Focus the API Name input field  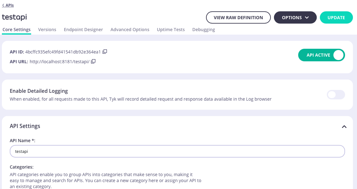pyautogui.click(x=177, y=151)
